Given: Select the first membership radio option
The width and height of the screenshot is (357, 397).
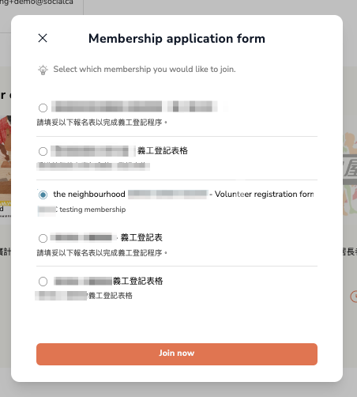Looking at the screenshot, I should pyautogui.click(x=43, y=108).
